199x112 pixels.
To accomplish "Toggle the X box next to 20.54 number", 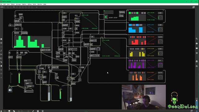I will point(69,40).
